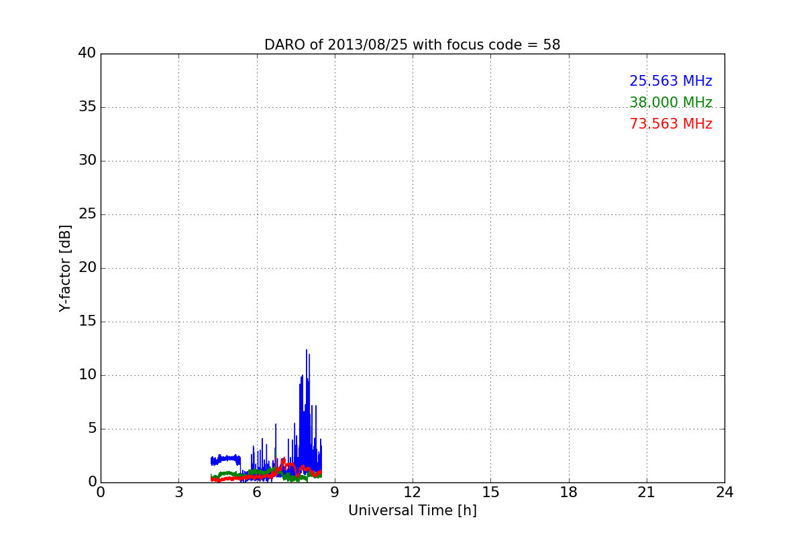Click the x-axis tick label 12
Screen dimensions: 805x536
click(x=413, y=492)
